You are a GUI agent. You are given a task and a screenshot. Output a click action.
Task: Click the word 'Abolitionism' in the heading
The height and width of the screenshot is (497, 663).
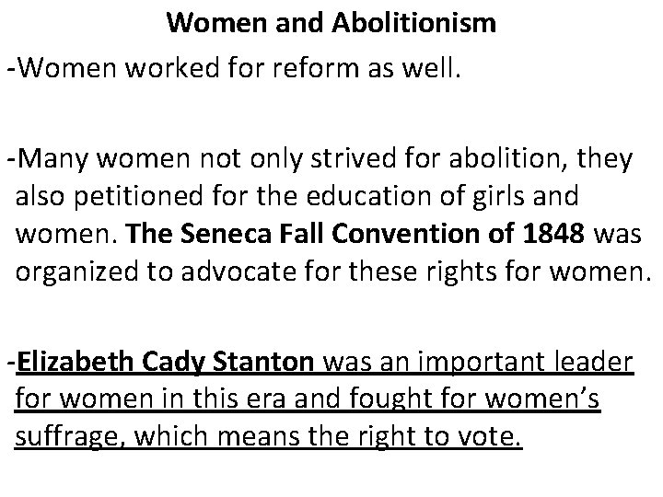tap(414, 22)
